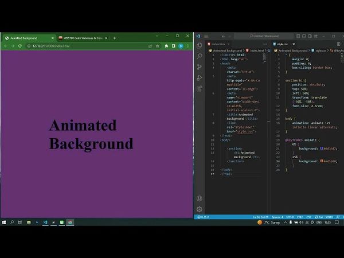The height and width of the screenshot is (258, 344).
Task: Open the Explorer view in VS Code
Action: tap(200, 45)
